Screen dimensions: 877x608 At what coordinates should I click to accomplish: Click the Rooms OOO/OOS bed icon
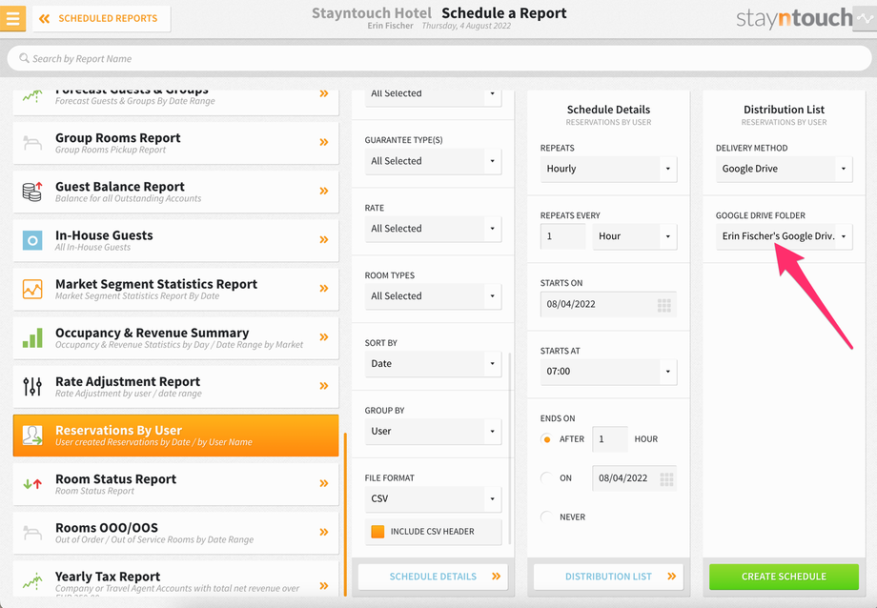[32, 533]
